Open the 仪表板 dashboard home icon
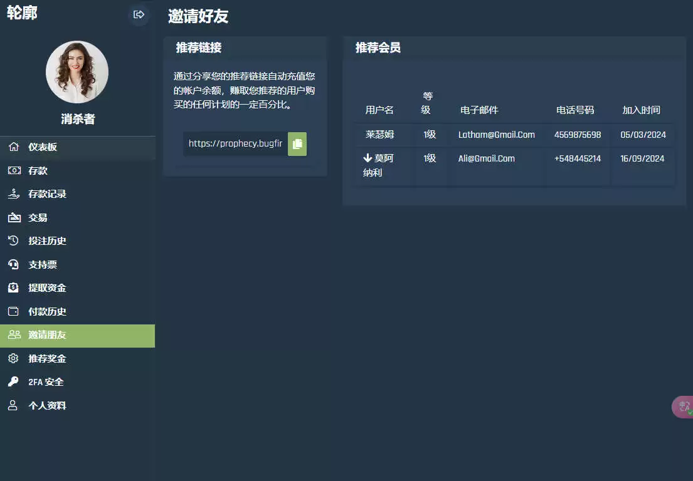The image size is (693, 481). click(x=13, y=147)
